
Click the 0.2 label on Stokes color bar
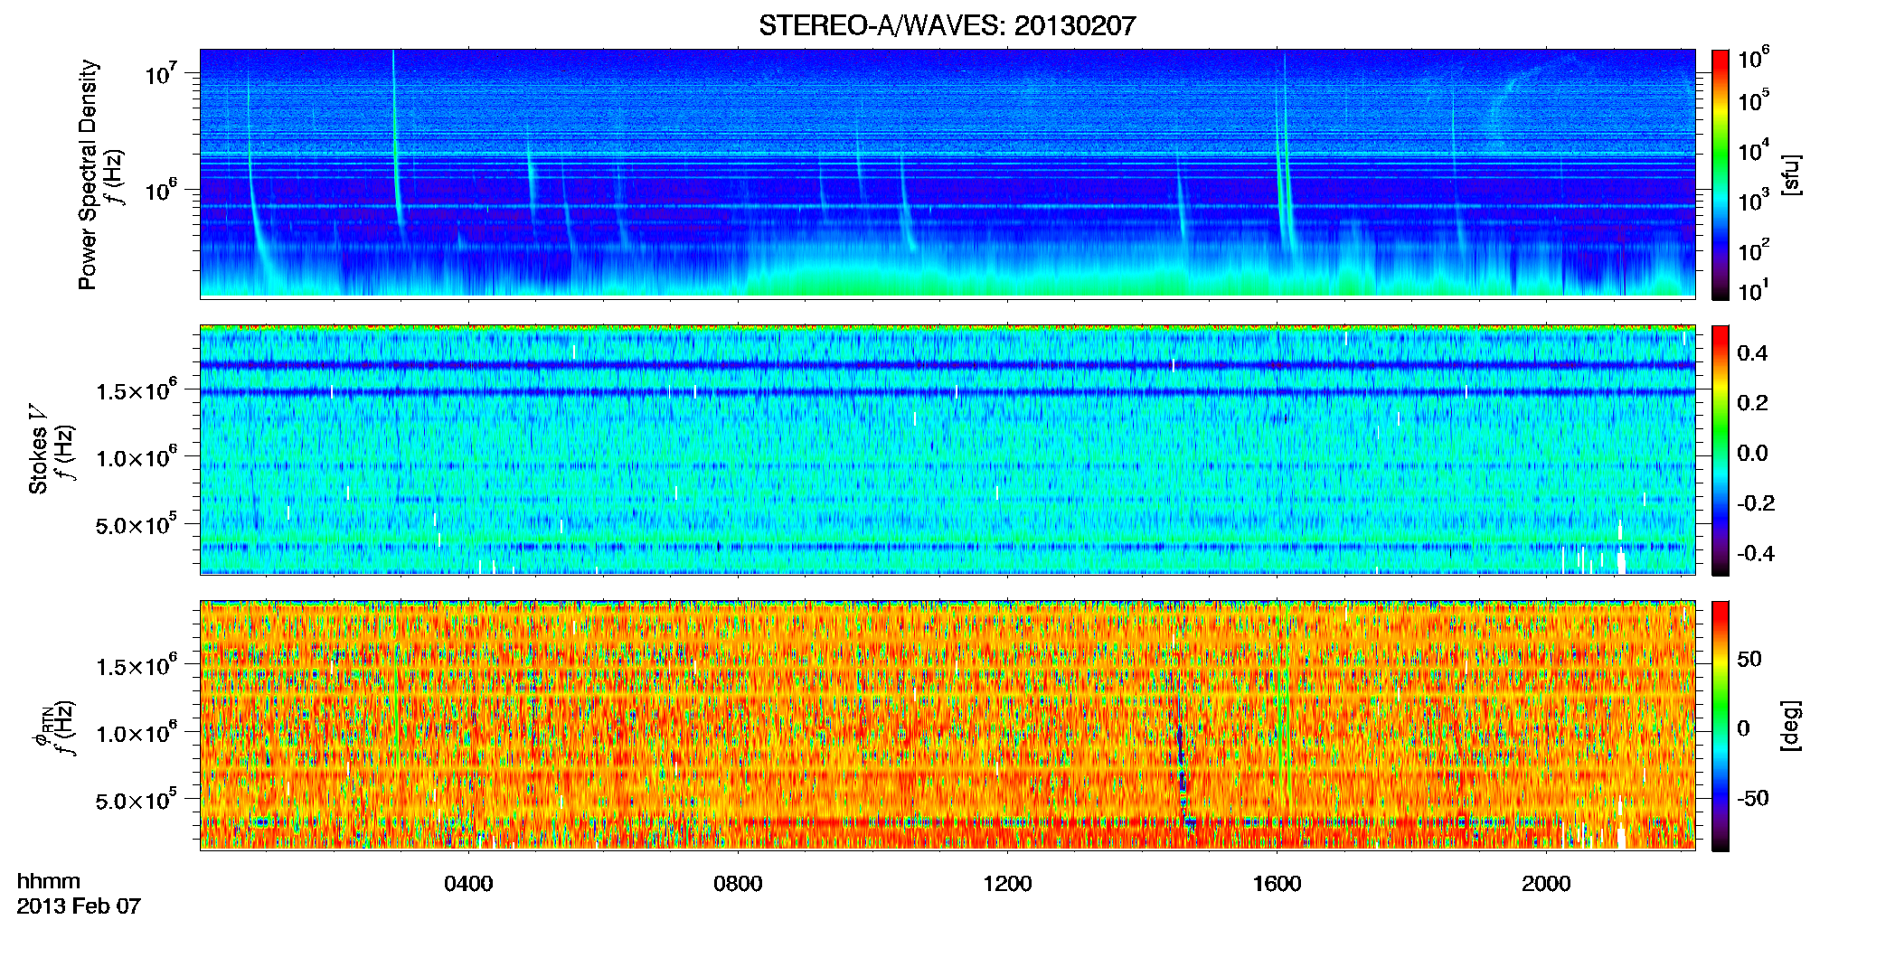(x=1753, y=403)
